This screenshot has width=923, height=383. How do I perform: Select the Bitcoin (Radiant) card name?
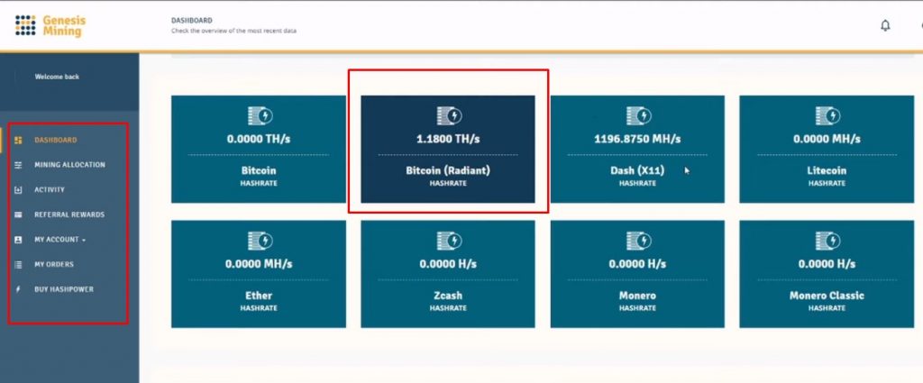click(x=448, y=170)
